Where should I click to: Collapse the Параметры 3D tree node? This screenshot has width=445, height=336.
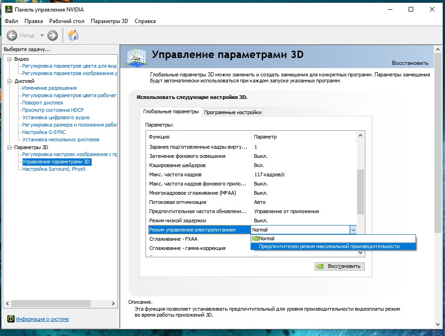[x=10, y=147]
